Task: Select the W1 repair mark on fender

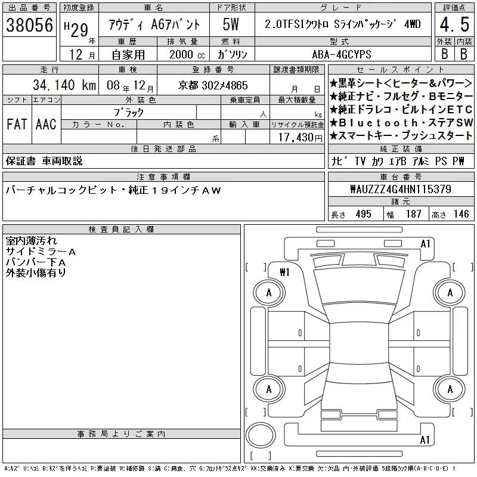Action: tap(285, 272)
